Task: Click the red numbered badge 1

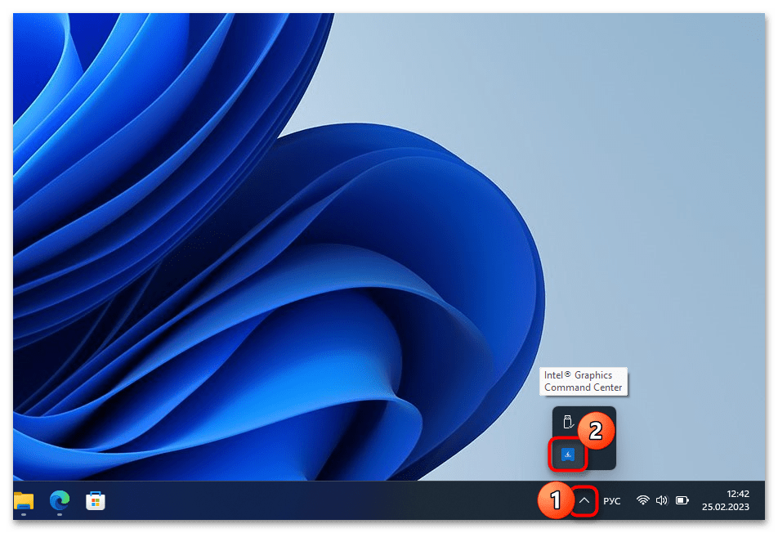Action: click(555, 500)
